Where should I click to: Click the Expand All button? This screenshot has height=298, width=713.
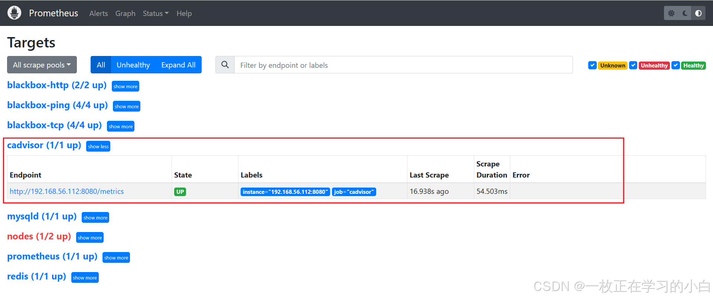coord(178,65)
